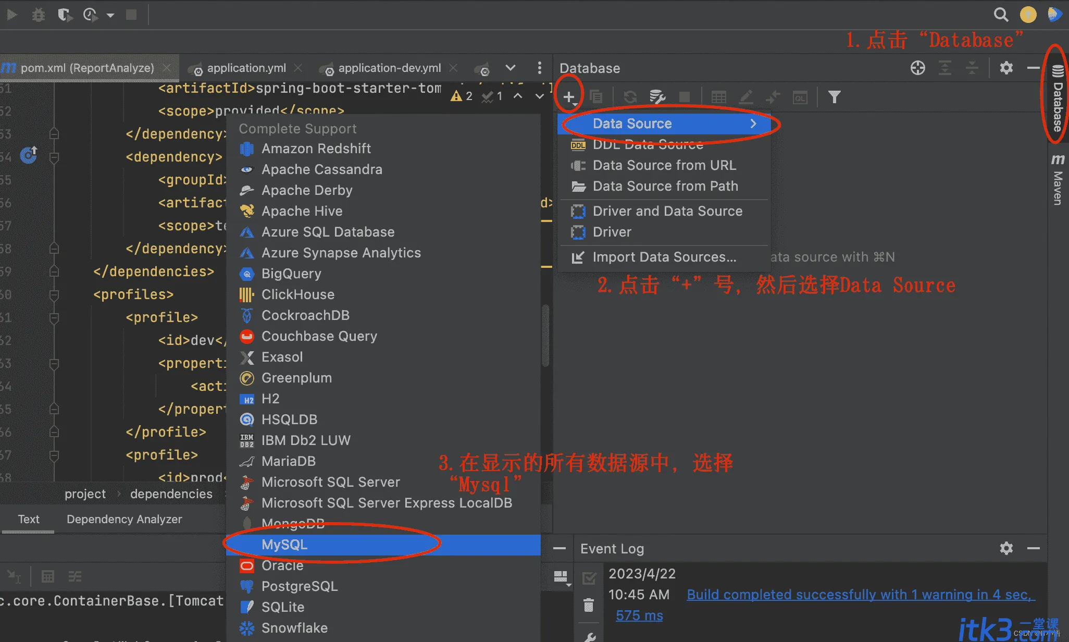The image size is (1069, 642).
Task: Select Oracle data source
Action: click(383, 565)
